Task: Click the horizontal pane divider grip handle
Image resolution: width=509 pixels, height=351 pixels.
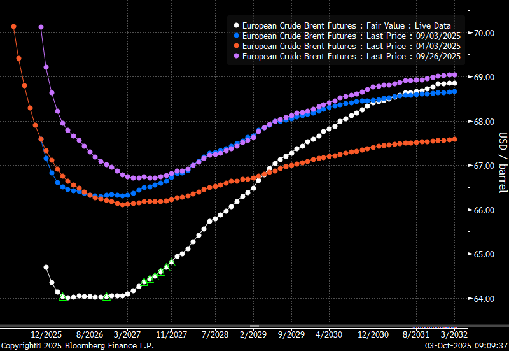Action: 254,326
